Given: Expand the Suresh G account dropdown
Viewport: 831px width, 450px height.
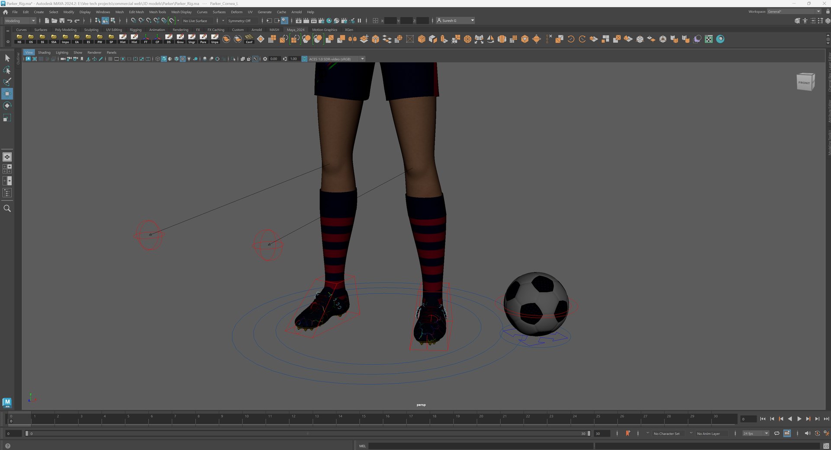Looking at the screenshot, I should pyautogui.click(x=455, y=21).
